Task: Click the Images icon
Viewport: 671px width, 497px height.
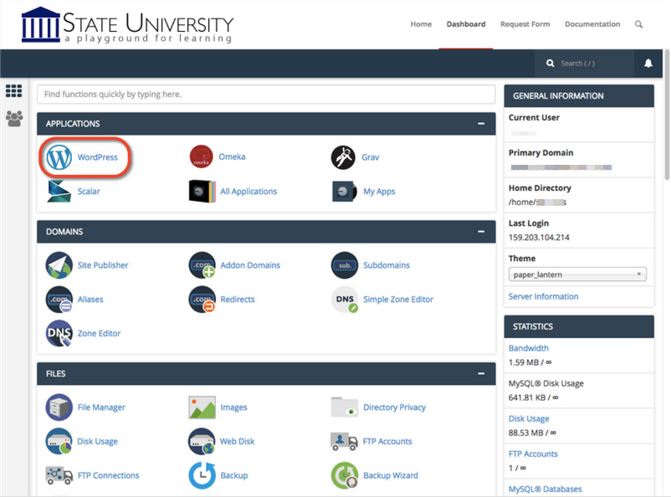Action: point(202,407)
